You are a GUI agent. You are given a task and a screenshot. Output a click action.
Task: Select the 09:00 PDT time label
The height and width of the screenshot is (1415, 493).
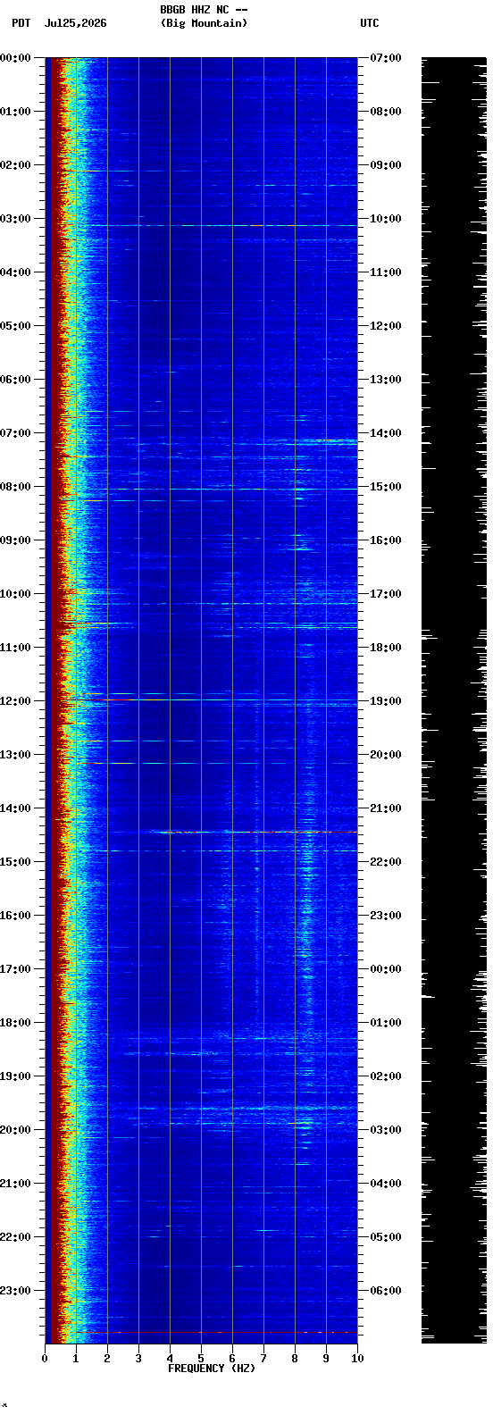click(15, 540)
